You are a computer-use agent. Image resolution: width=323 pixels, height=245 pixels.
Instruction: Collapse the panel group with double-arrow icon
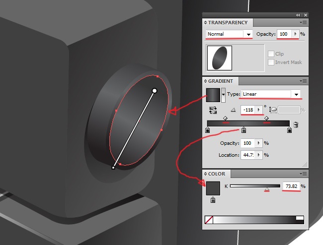pos(298,15)
